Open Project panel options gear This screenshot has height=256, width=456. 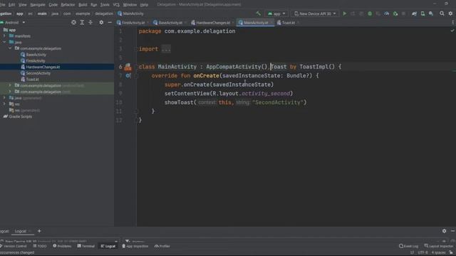click(x=101, y=22)
